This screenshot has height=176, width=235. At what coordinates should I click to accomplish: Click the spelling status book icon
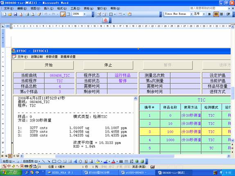[x=153, y=167]
